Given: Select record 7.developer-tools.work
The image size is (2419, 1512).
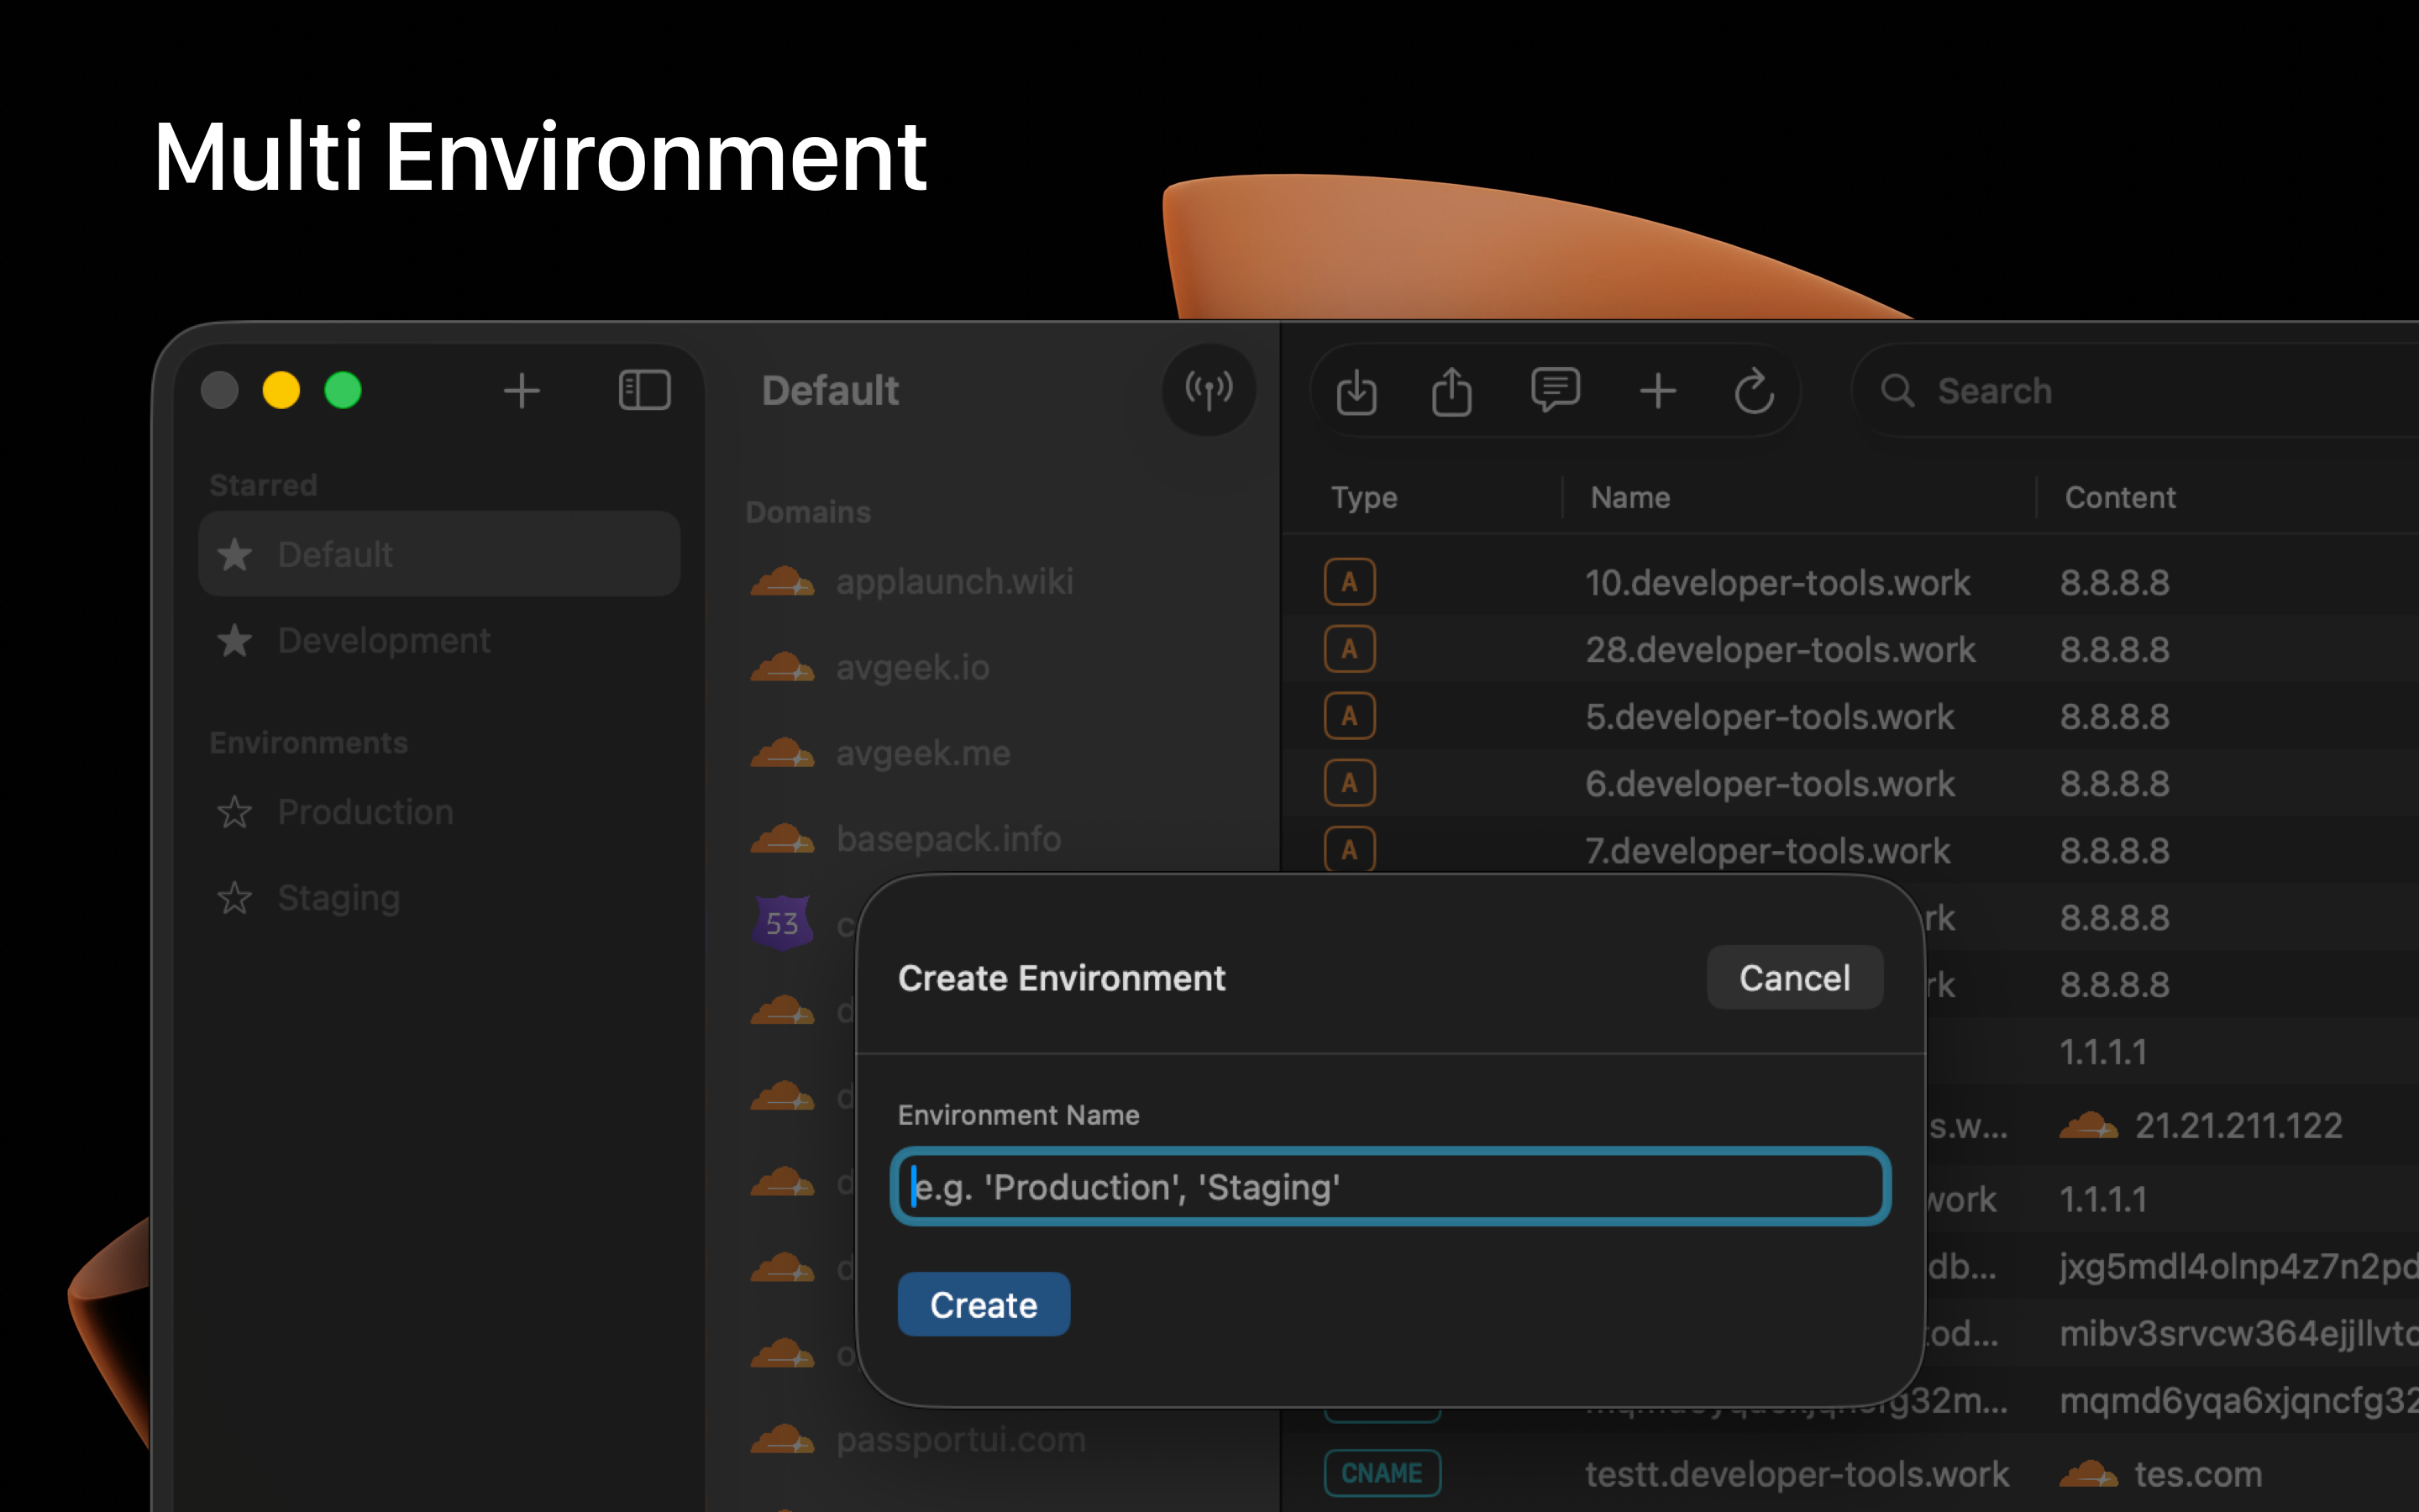Looking at the screenshot, I should (1767, 850).
